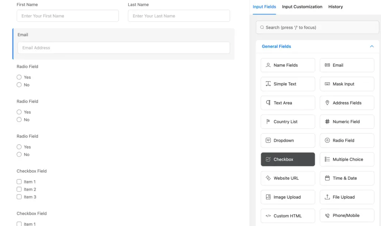
Task: Open the History tab
Action: [x=335, y=7]
